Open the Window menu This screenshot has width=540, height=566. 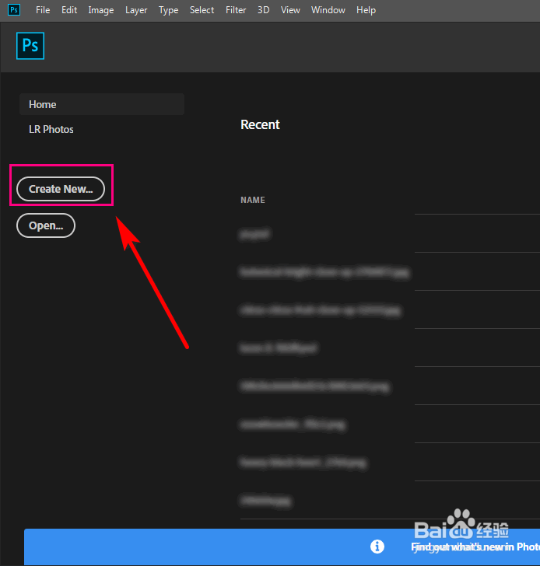coord(328,10)
